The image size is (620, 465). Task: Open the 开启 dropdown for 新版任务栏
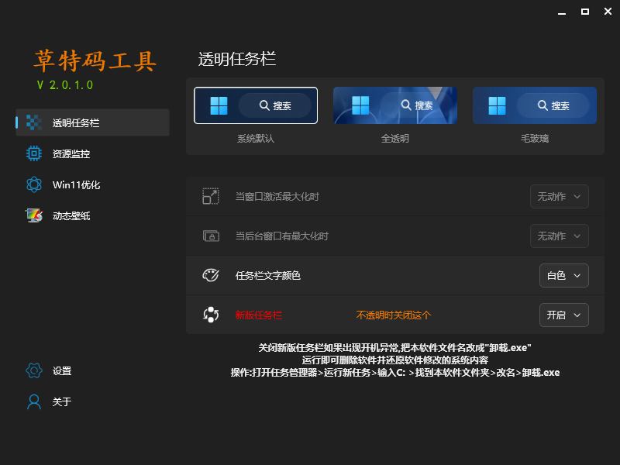(x=564, y=315)
